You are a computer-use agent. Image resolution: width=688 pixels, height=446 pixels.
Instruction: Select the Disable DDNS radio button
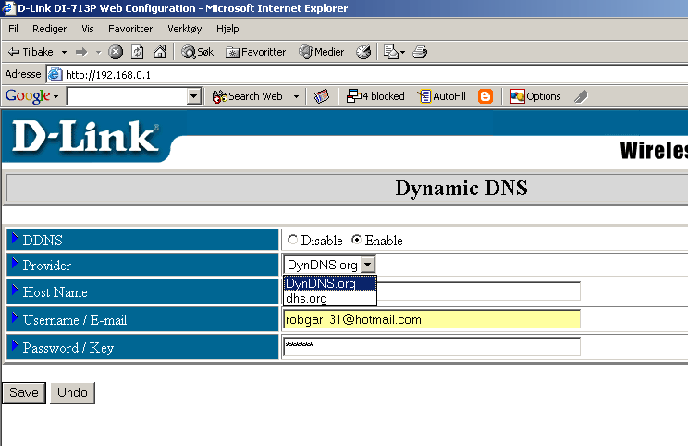pos(292,240)
